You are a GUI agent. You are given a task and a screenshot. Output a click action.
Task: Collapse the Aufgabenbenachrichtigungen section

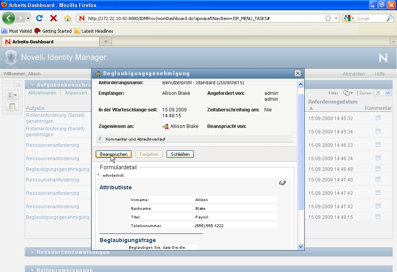point(33,85)
